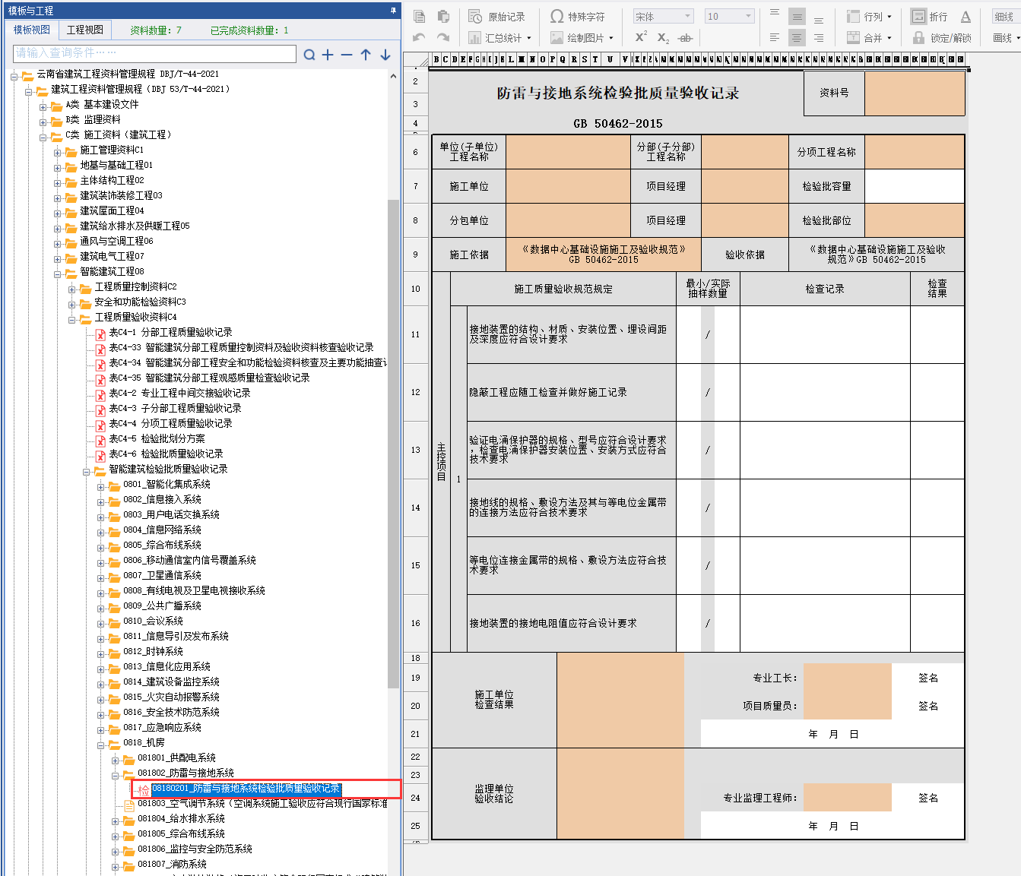Align text right
Screen dimensions: 1021x876
tap(819, 37)
